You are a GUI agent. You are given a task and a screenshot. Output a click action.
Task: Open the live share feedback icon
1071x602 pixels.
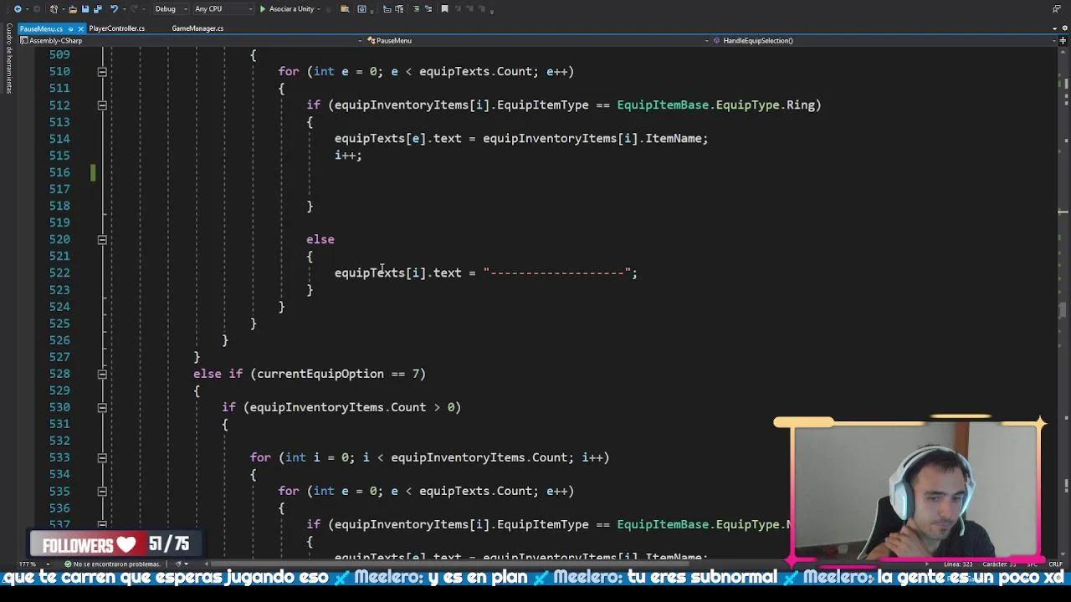1056,9
